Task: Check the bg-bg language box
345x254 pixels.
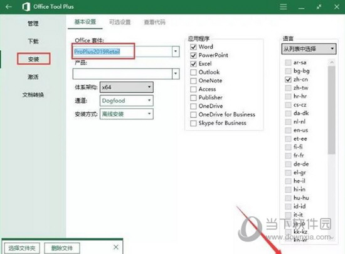Action: tap(288, 71)
